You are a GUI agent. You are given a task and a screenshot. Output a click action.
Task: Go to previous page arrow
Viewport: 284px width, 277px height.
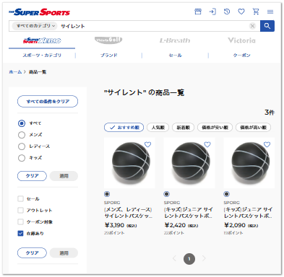175,258
